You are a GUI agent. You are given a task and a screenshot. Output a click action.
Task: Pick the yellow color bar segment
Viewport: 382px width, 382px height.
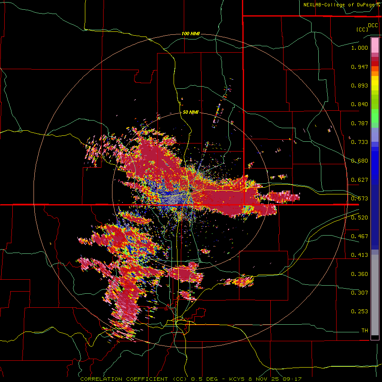(x=375, y=83)
